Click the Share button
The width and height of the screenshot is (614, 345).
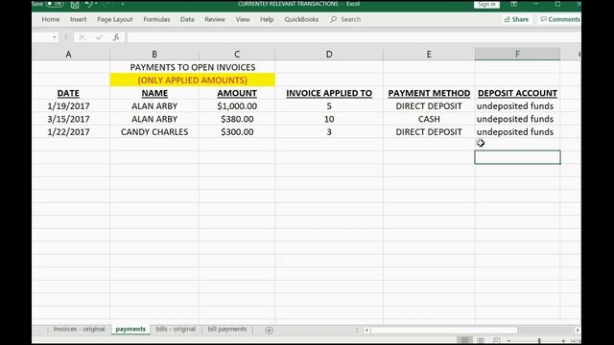point(516,19)
